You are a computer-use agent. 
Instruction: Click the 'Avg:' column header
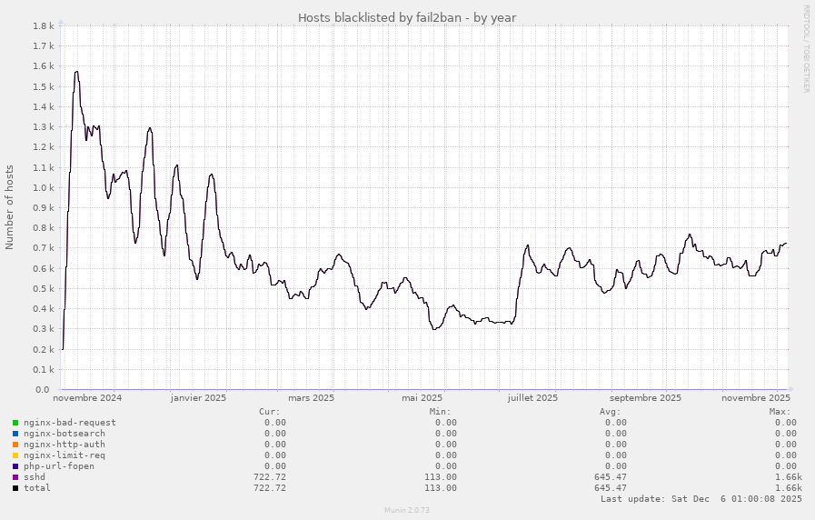pyautogui.click(x=616, y=411)
